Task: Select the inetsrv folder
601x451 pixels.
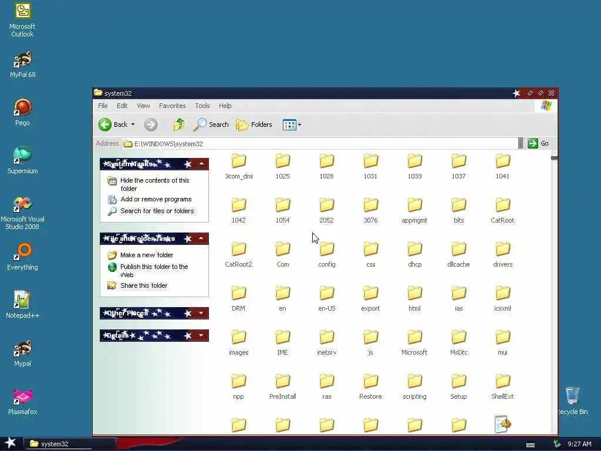Action: point(326,343)
